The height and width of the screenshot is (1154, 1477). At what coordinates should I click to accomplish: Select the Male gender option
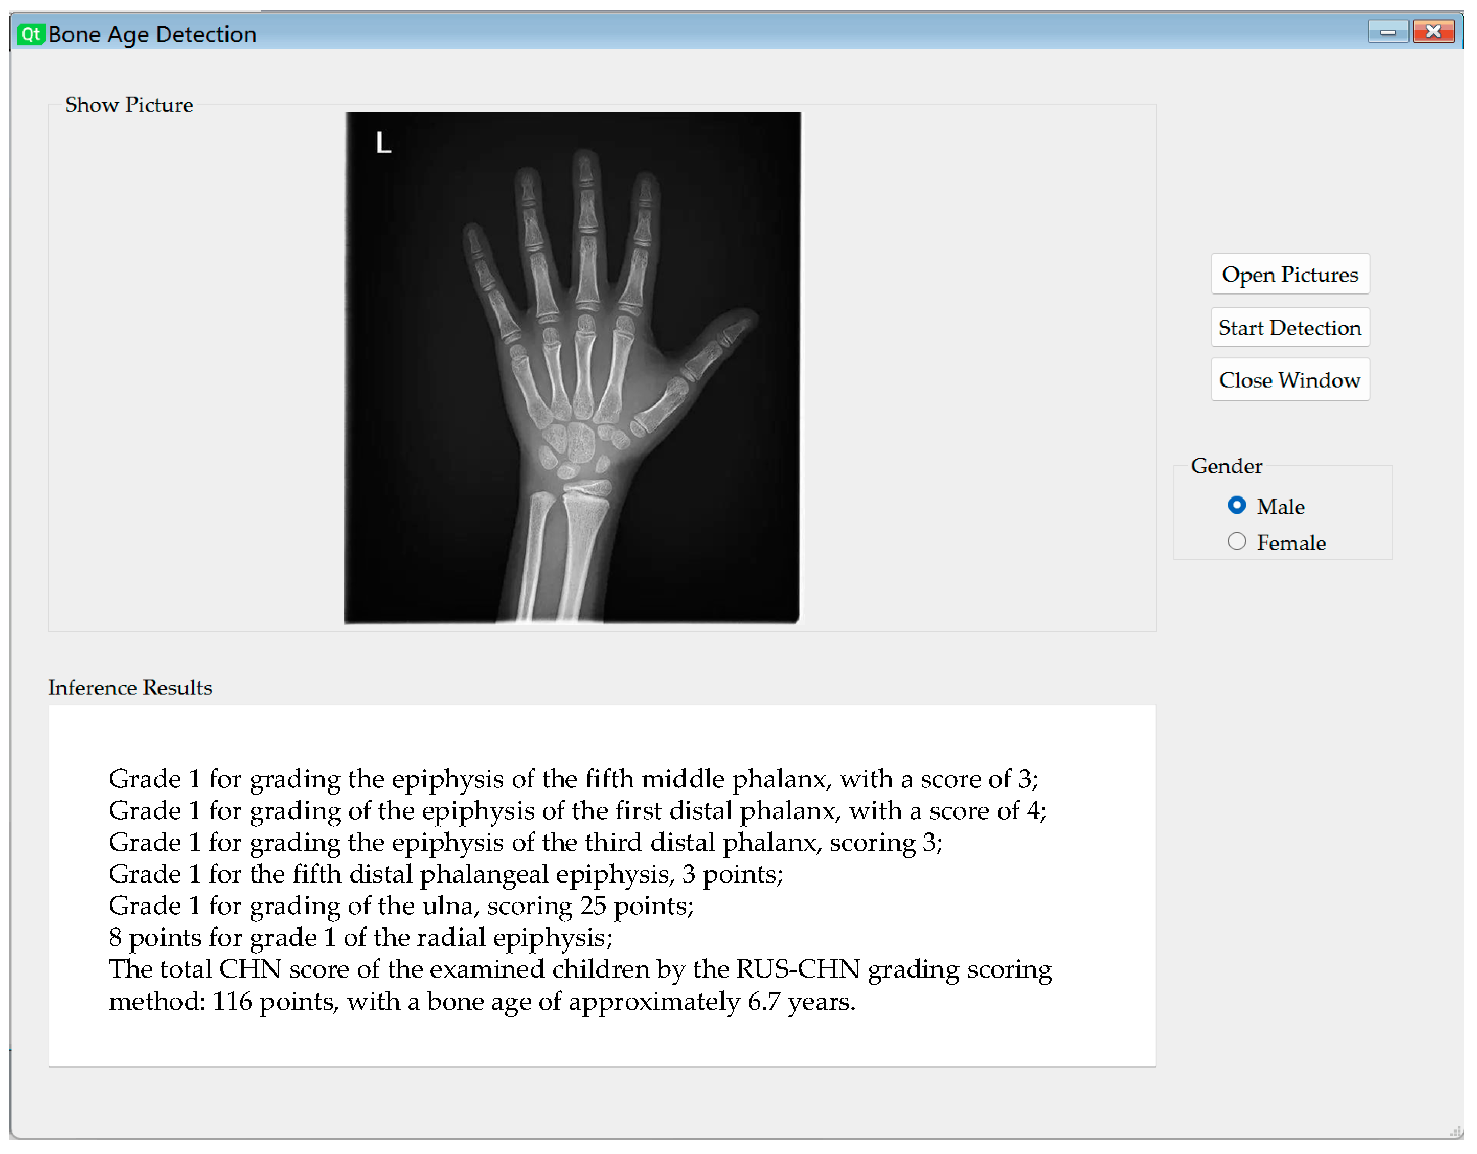(1236, 505)
